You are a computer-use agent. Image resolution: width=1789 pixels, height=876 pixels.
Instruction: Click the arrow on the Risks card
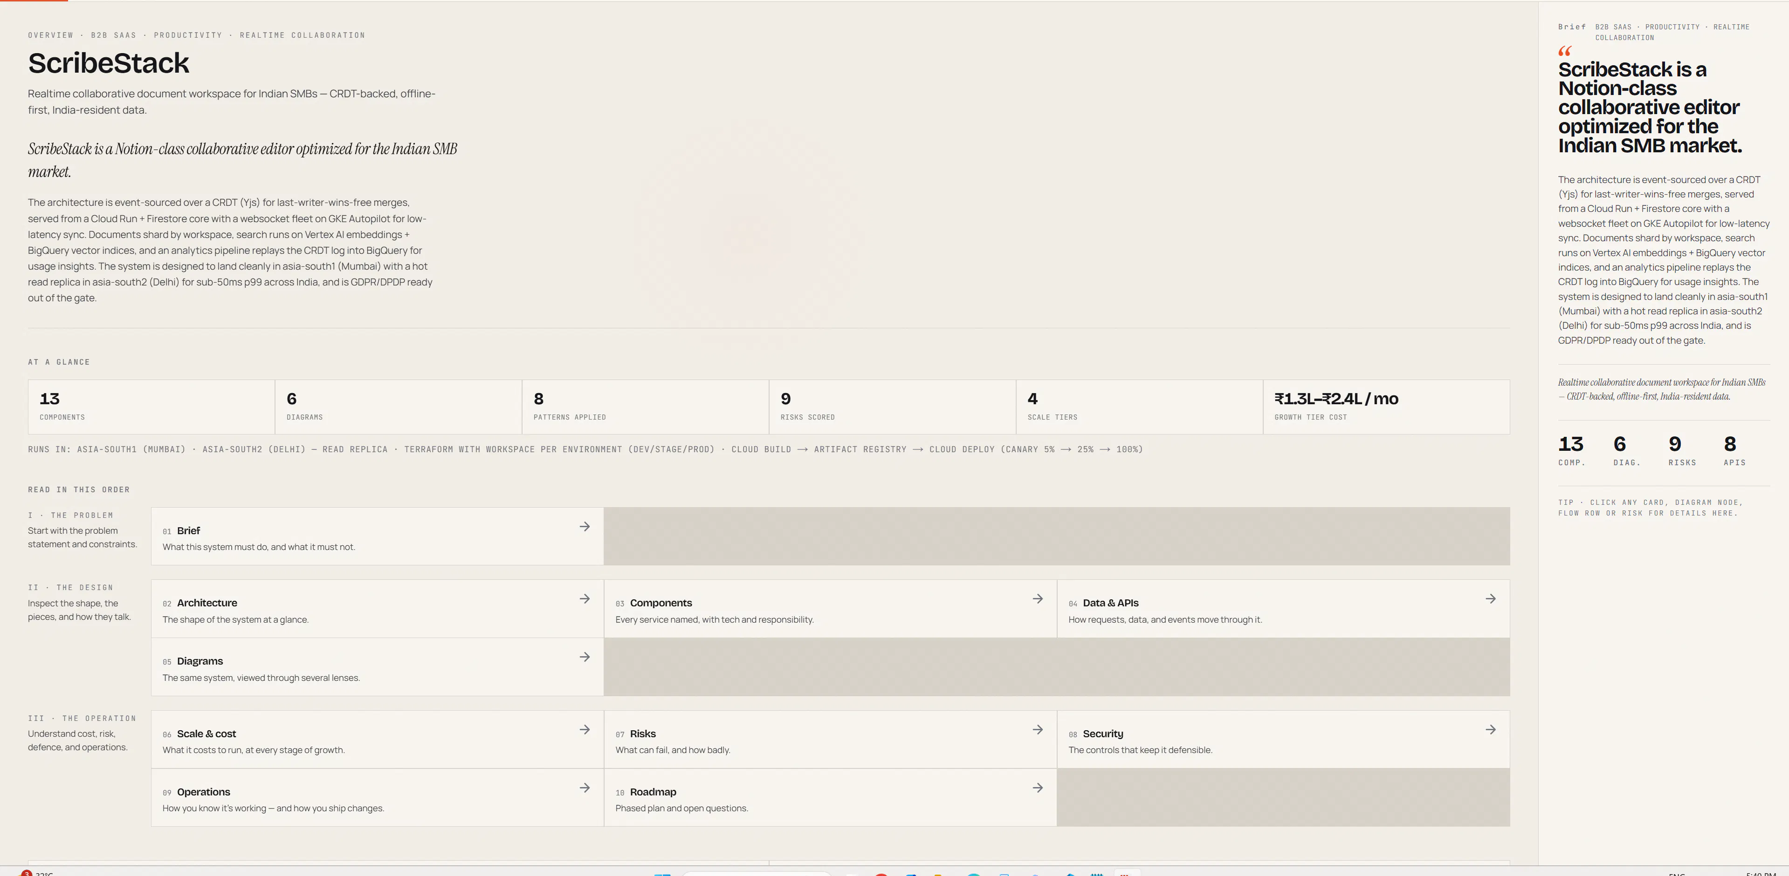coord(1038,730)
